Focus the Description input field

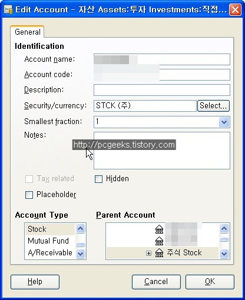coord(162,90)
